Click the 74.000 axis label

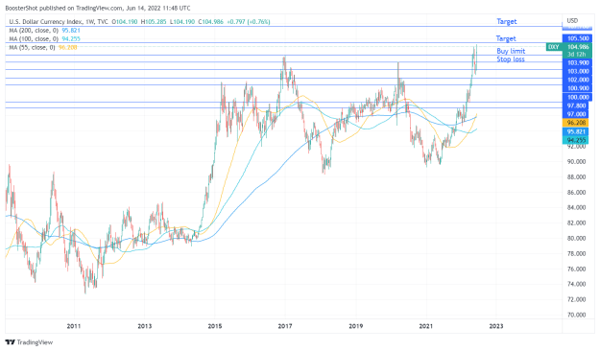(576, 284)
